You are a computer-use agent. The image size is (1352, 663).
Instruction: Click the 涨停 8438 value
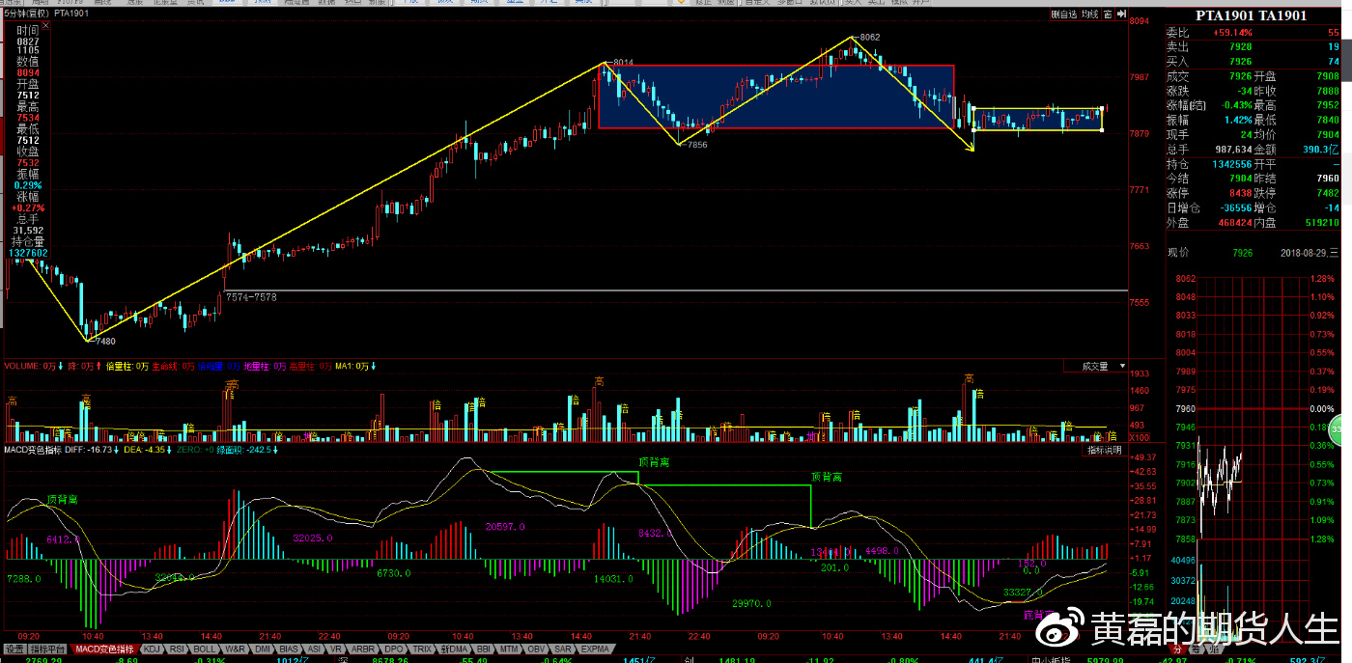(1239, 192)
